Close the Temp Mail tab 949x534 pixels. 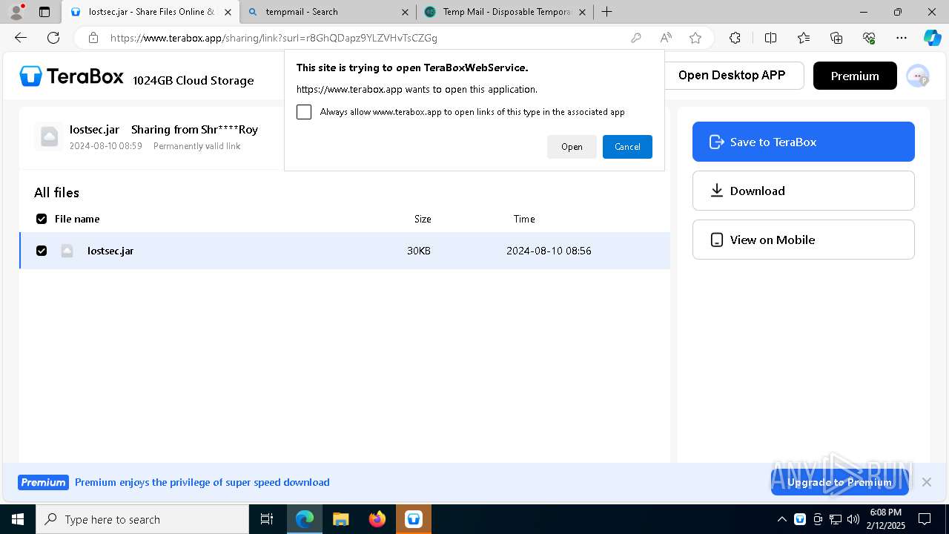coord(582,12)
